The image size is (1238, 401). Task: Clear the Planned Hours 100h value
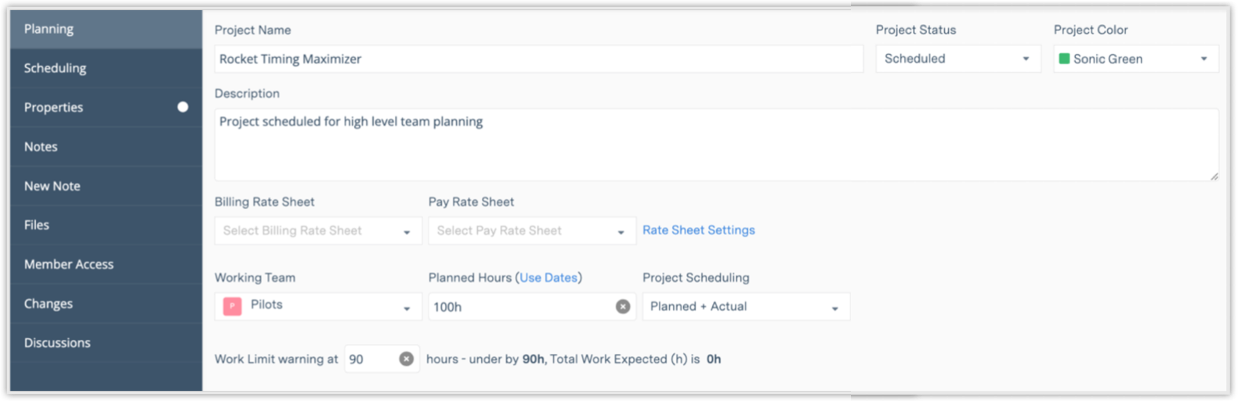pyautogui.click(x=623, y=307)
